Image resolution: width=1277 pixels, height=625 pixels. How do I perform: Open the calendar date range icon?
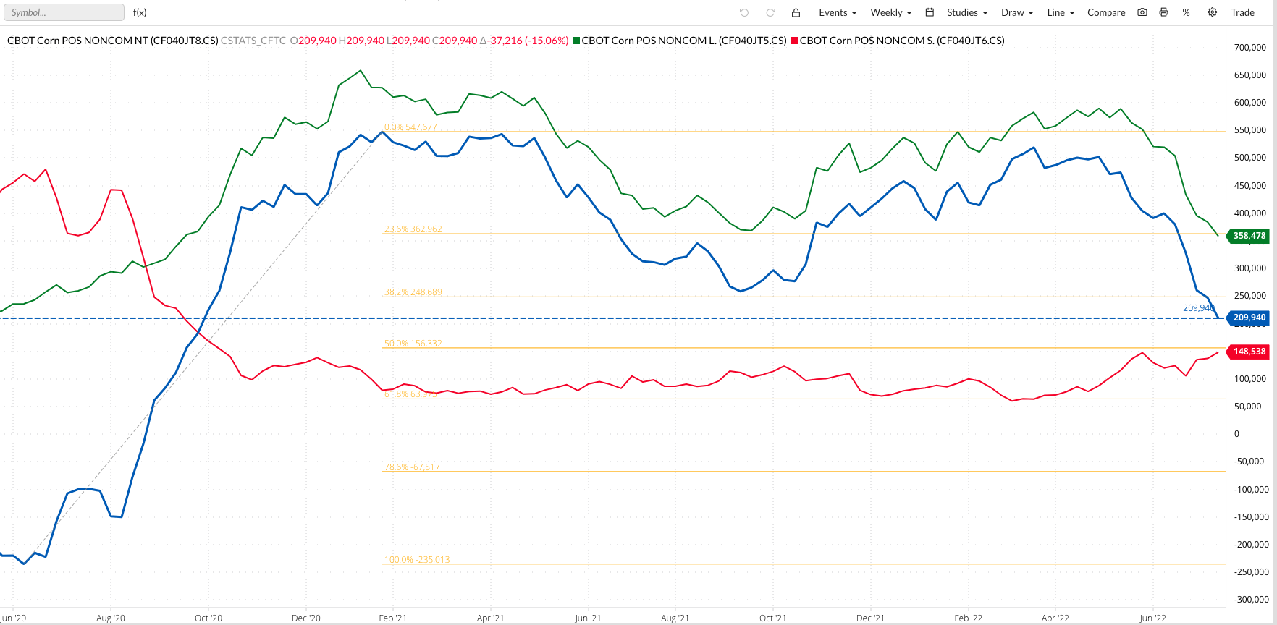(x=930, y=12)
